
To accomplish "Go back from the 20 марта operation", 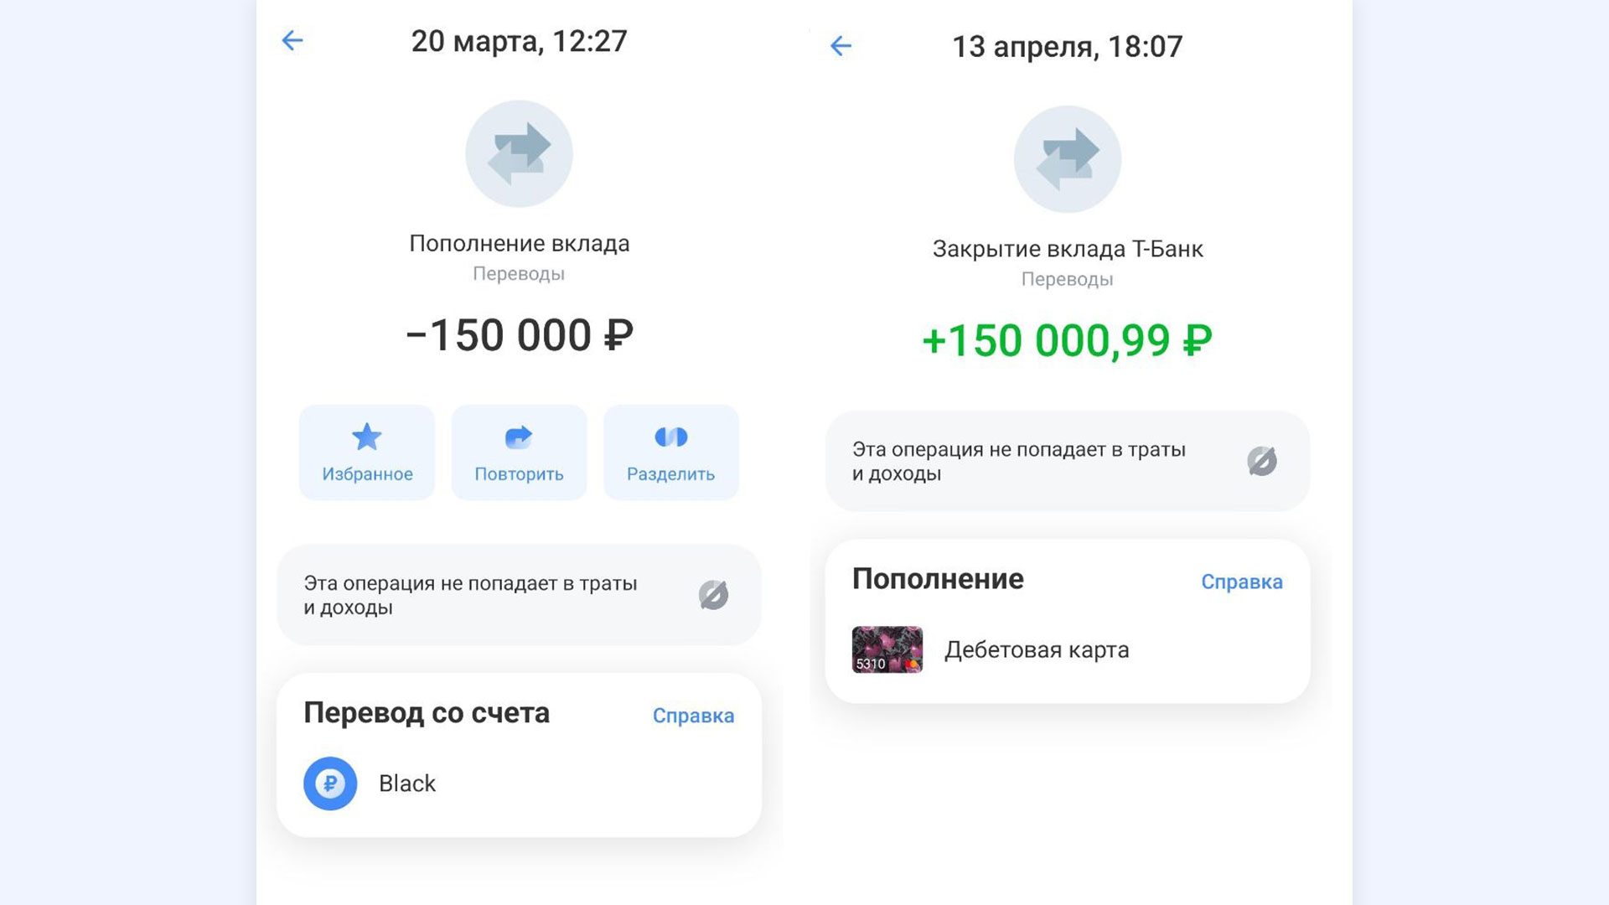I will tap(292, 40).
